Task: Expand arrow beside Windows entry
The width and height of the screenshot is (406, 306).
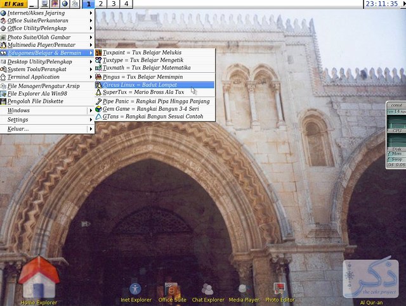Action: tap(91, 110)
